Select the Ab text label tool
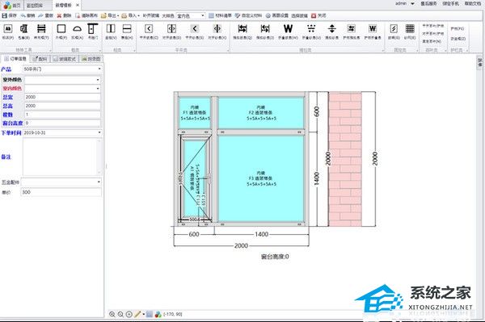The image size is (485, 322). tap(8, 31)
